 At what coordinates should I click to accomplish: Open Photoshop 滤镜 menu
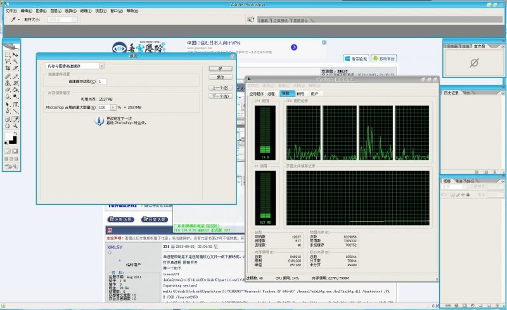[86, 11]
